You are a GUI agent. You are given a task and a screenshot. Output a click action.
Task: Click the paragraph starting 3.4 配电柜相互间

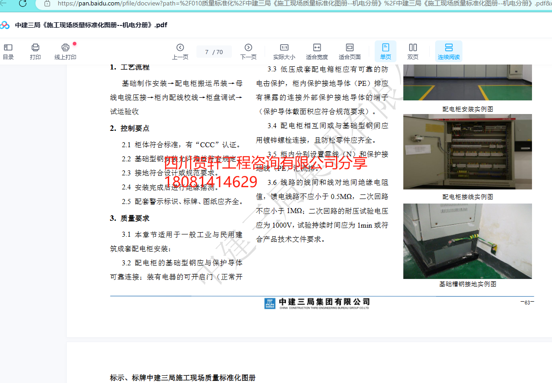point(322,133)
